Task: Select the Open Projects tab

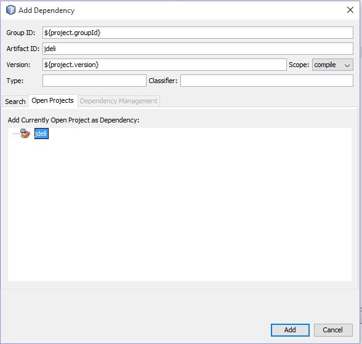Action: tap(53, 100)
